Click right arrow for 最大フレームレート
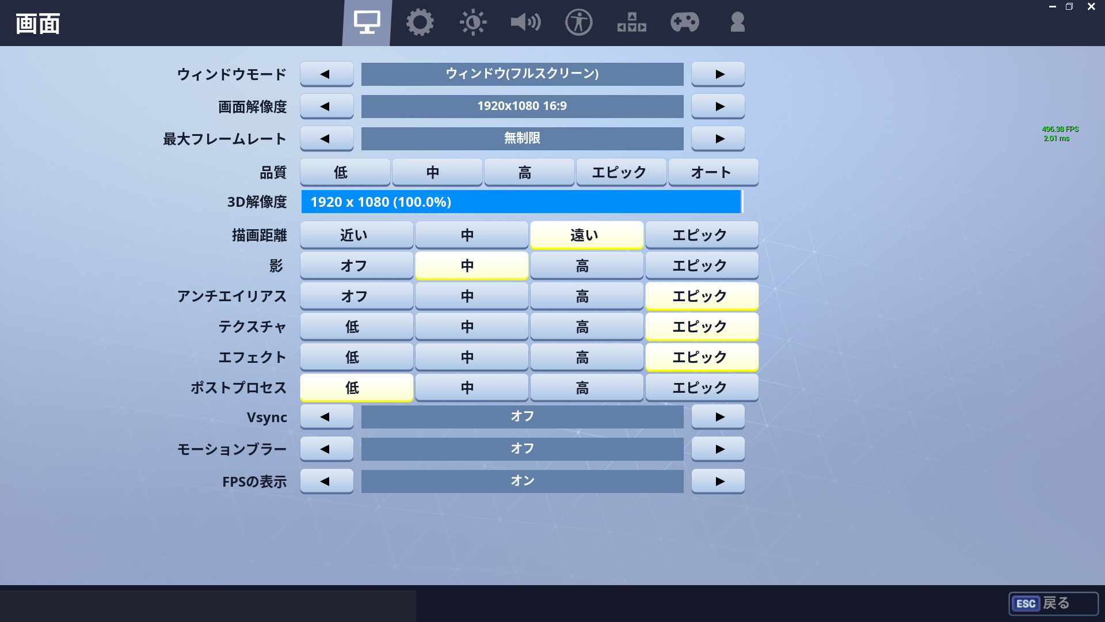Image resolution: width=1105 pixels, height=622 pixels. tap(718, 138)
